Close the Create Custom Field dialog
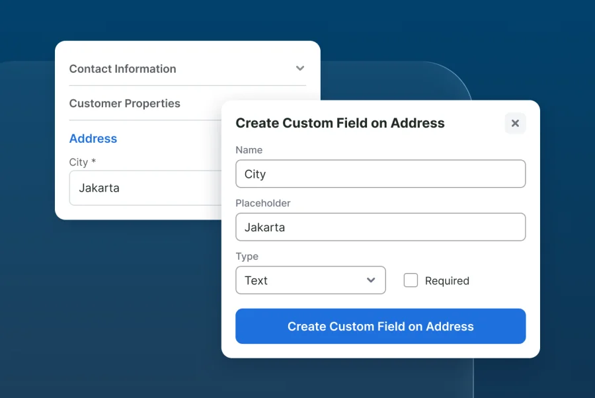The image size is (595, 398). (x=515, y=124)
